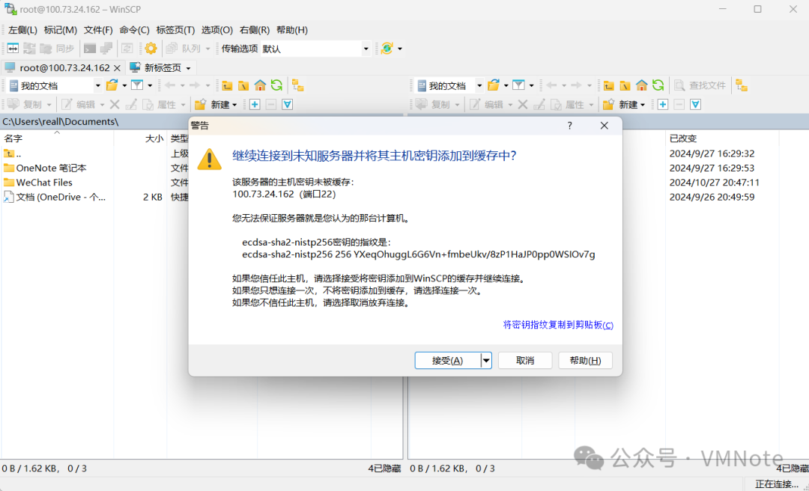Click left panel select files plus icon
The width and height of the screenshot is (809, 491).
[255, 105]
